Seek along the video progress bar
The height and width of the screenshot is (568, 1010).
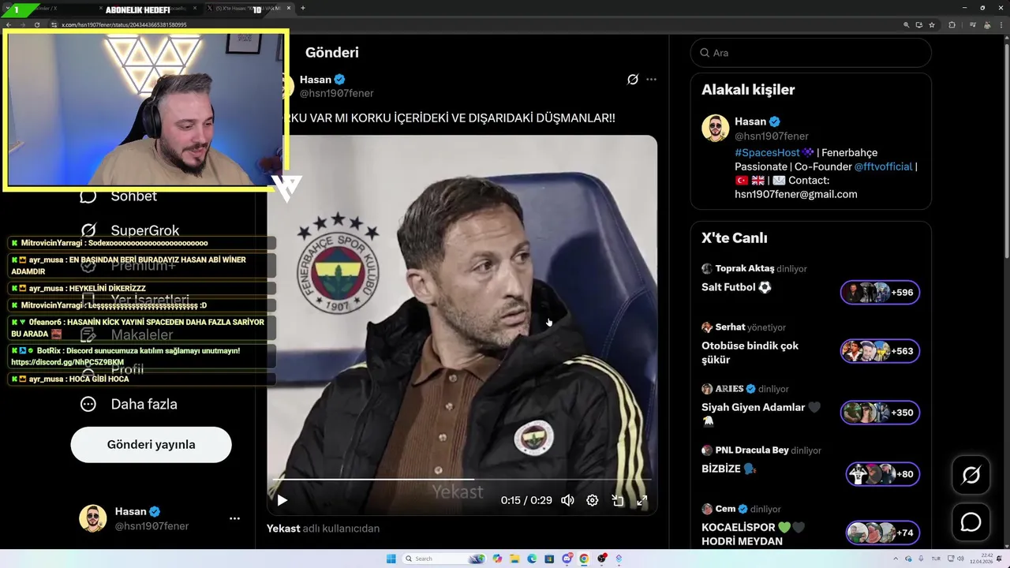coord(462,479)
